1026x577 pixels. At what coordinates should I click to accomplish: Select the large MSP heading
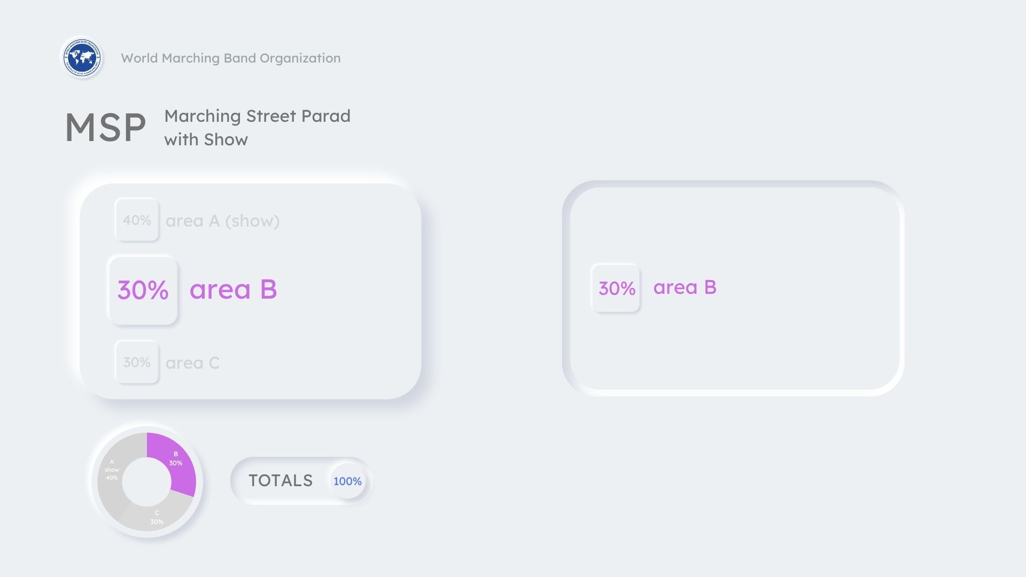click(105, 128)
